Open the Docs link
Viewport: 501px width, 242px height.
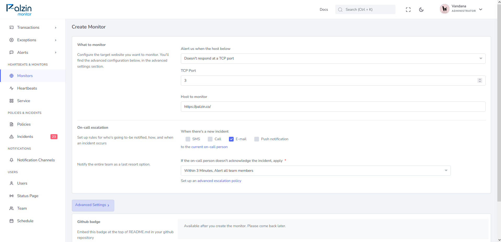[x=324, y=9]
